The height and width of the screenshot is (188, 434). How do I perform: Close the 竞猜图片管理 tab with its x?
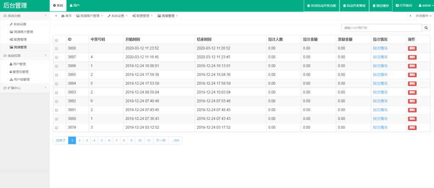click(102, 16)
